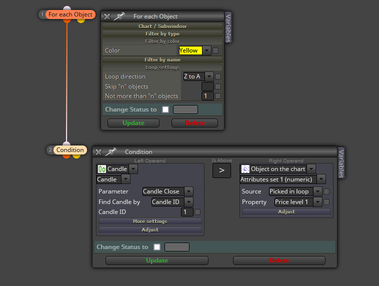The image size is (379, 286).
Task: Open the Left Operand Candle type dropdown
Action: point(133,169)
